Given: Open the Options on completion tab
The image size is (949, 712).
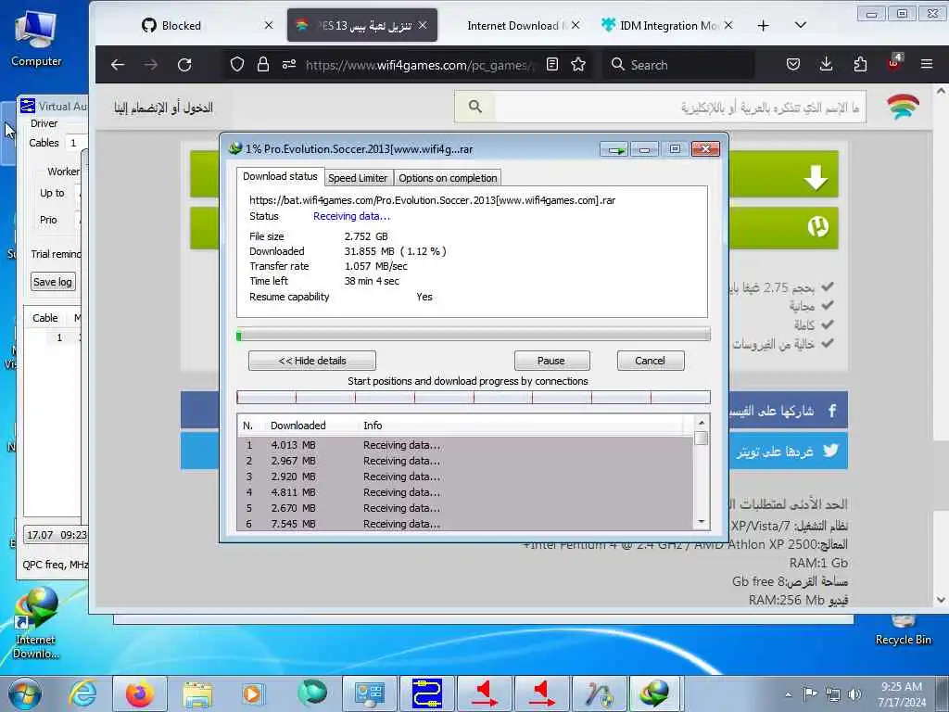Looking at the screenshot, I should point(448,177).
